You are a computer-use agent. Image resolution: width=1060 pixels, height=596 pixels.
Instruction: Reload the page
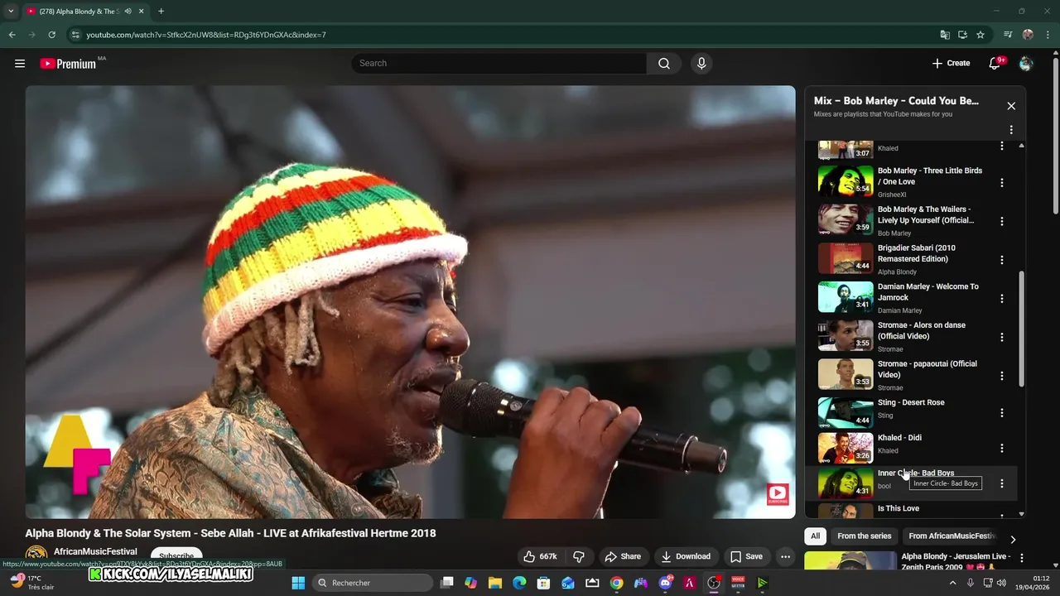pos(51,35)
